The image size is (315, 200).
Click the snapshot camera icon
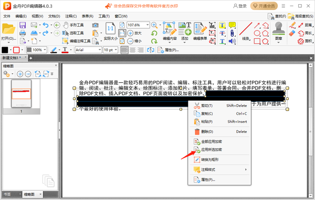pyautogui.click(x=95, y=25)
